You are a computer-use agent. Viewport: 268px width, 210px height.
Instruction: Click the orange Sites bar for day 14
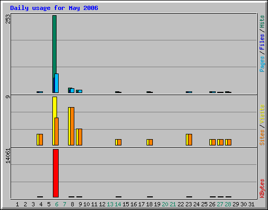point(119,142)
